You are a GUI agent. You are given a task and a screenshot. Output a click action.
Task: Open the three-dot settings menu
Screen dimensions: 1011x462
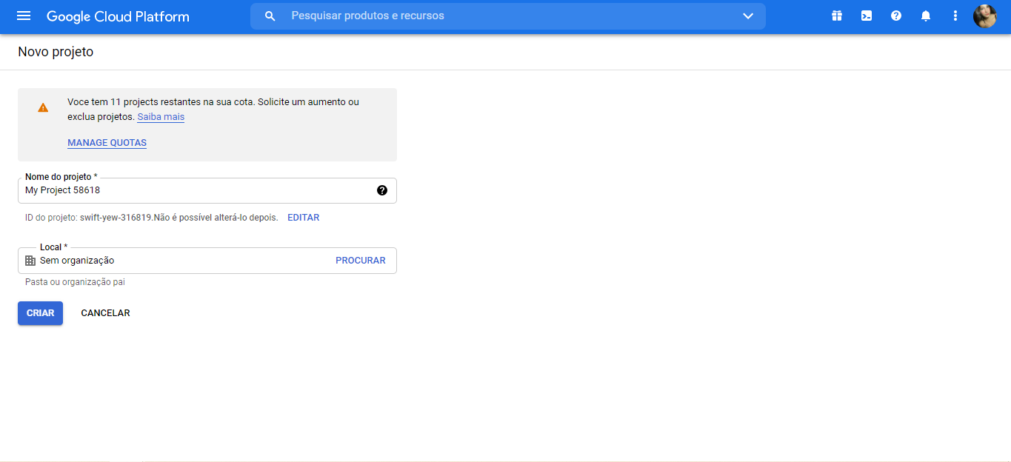[955, 16]
